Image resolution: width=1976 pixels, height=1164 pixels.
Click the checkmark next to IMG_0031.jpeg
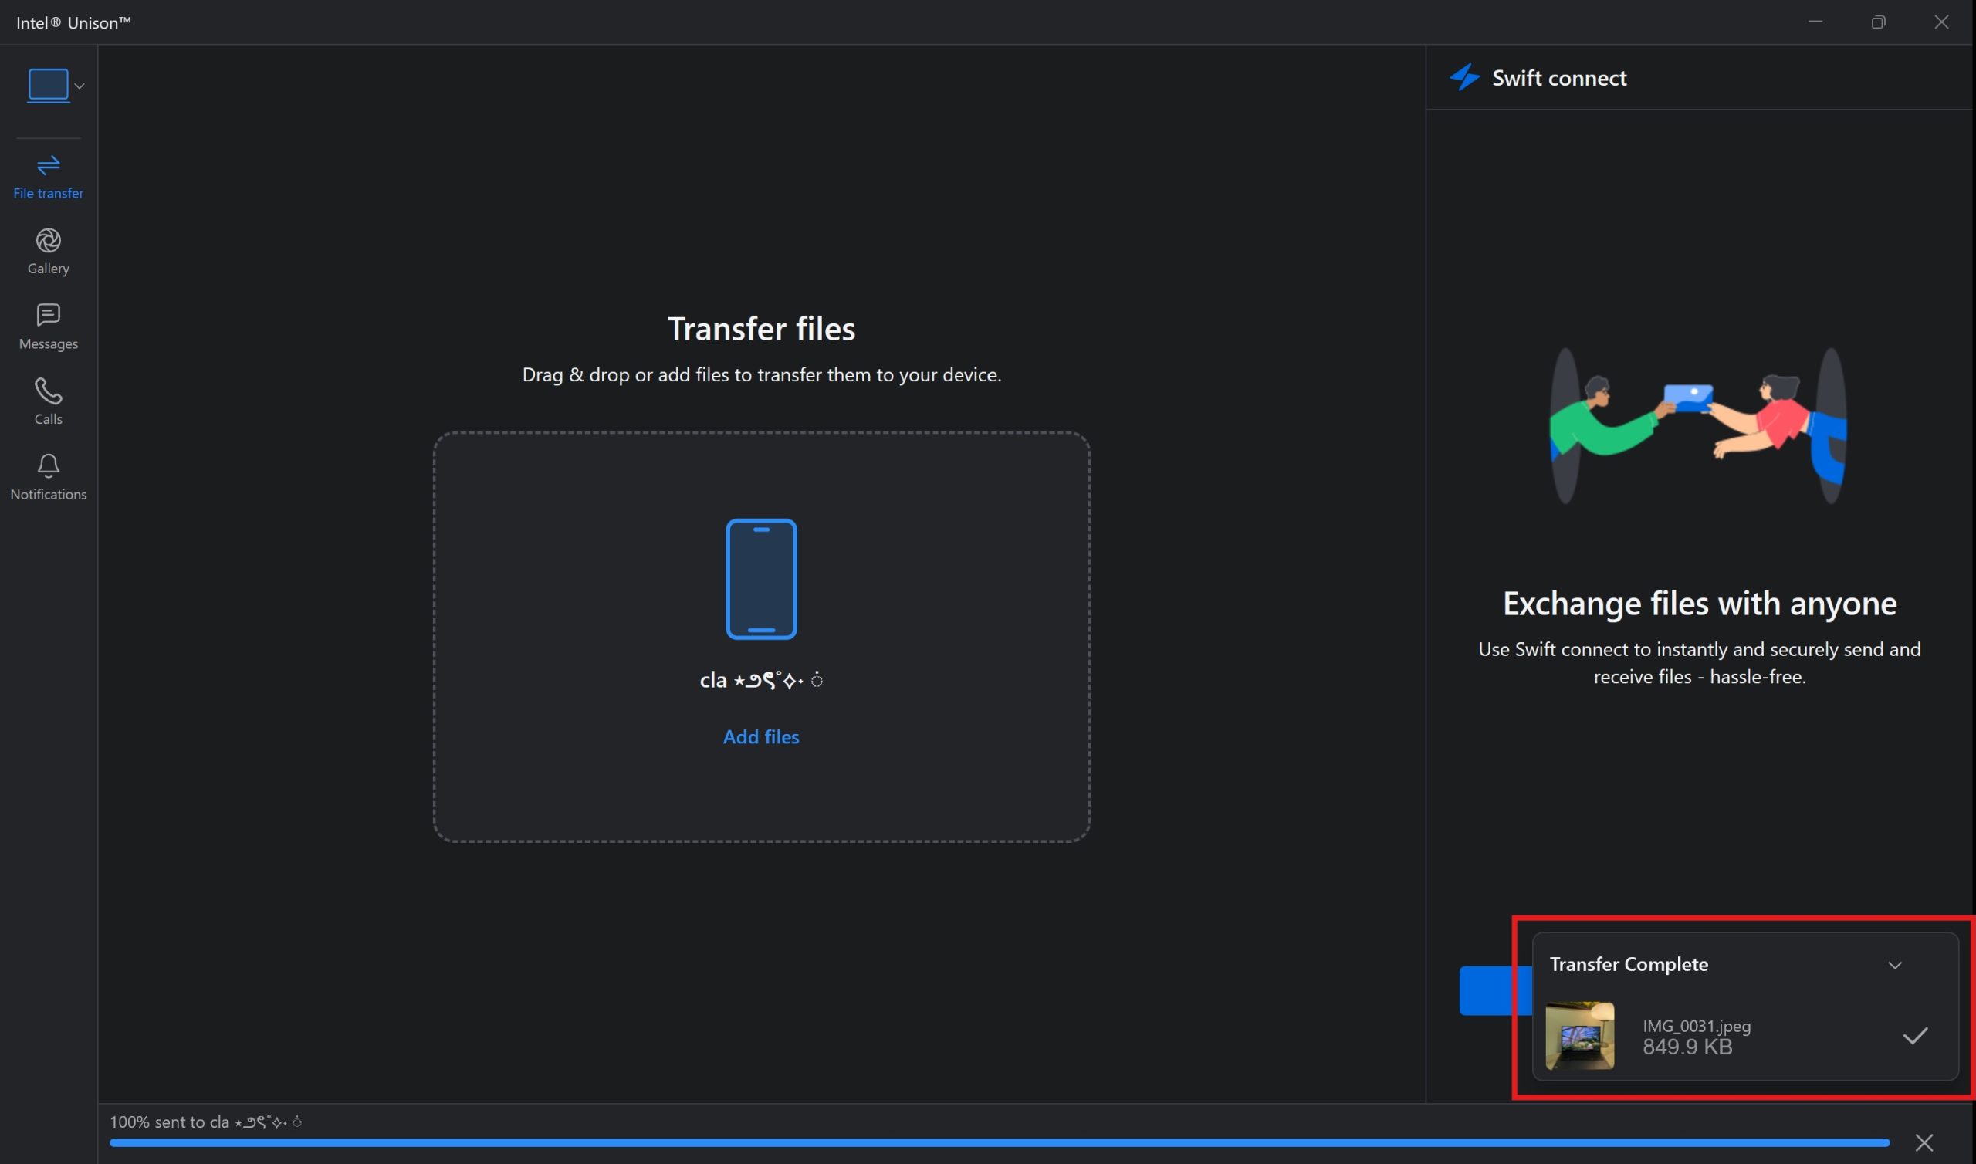1914,1035
